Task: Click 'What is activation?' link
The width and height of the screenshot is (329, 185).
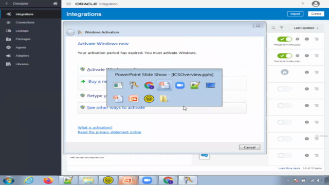Action: tap(95, 127)
